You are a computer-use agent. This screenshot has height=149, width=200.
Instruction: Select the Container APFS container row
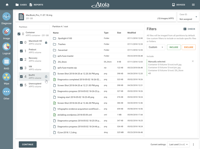pyautogui.click(x=33, y=34)
